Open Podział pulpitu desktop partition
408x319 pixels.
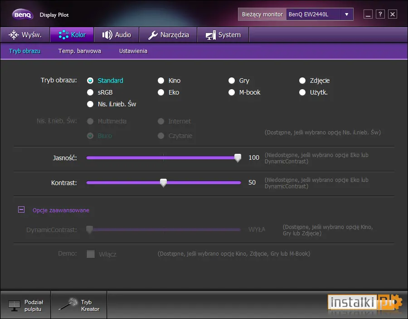[x=25, y=305]
